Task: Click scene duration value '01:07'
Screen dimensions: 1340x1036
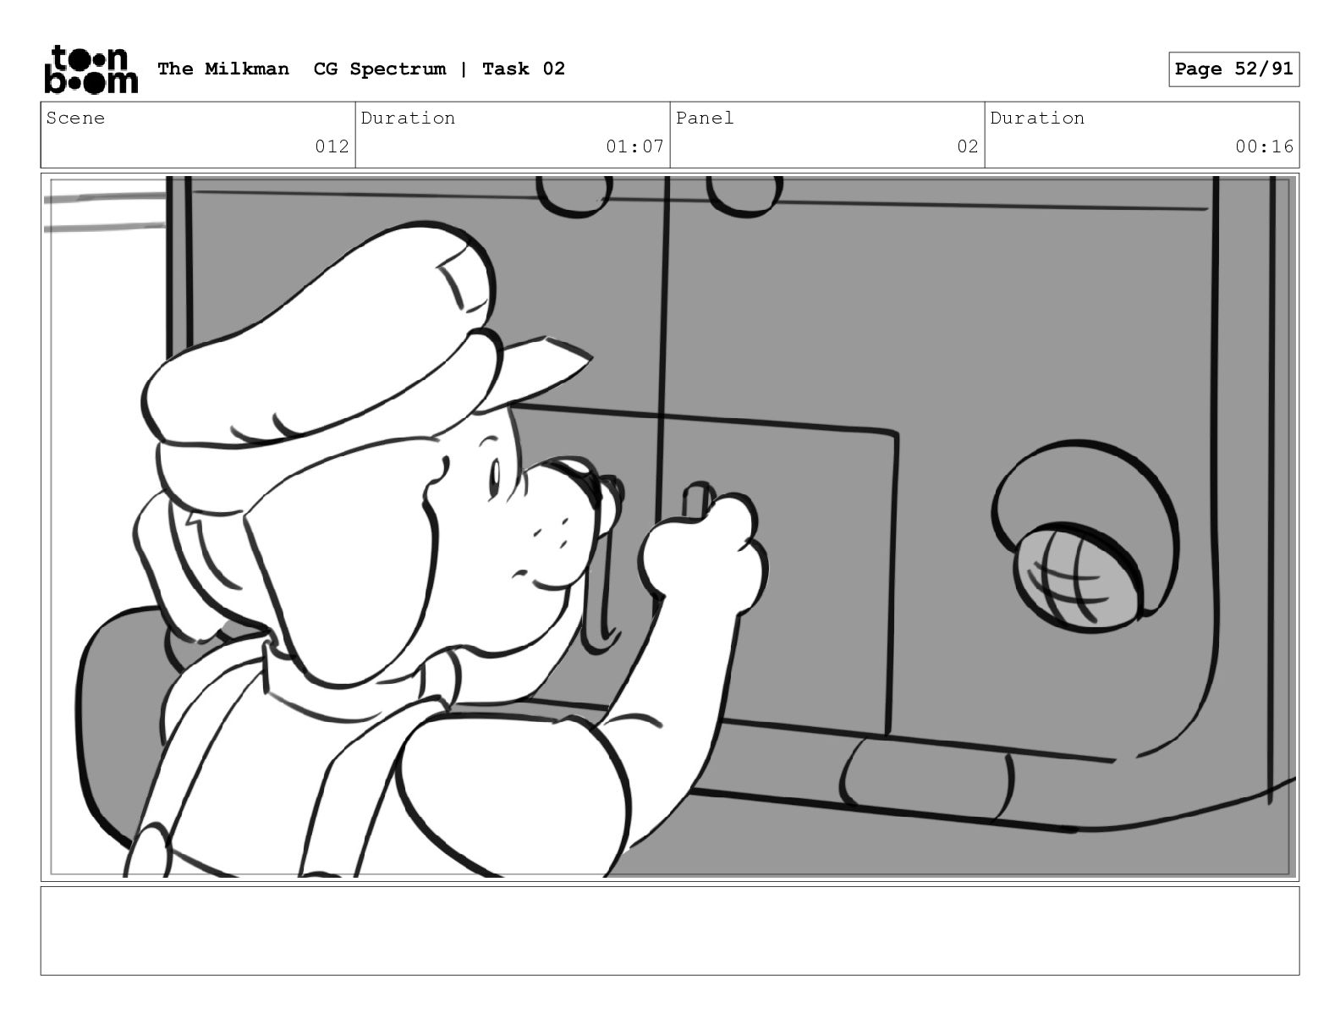Action: click(x=634, y=146)
